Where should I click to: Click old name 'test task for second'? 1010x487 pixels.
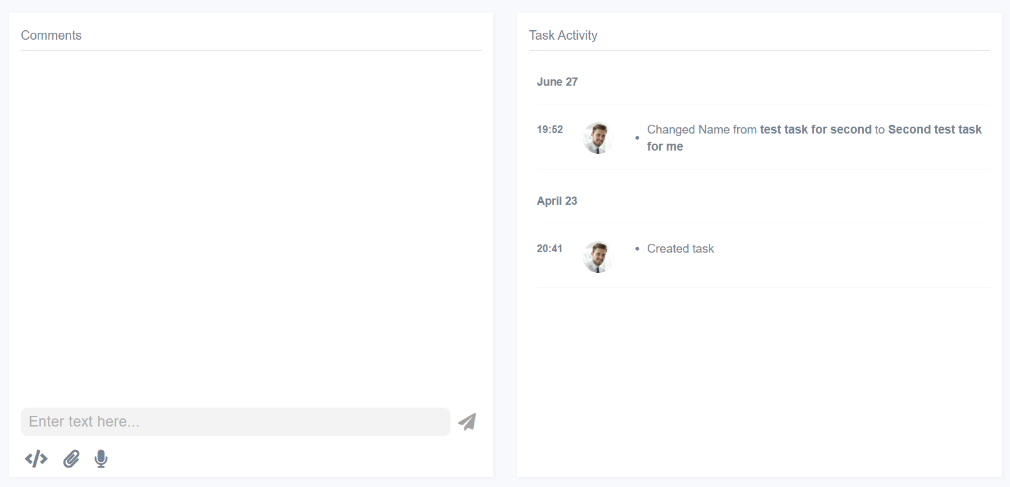pos(815,129)
